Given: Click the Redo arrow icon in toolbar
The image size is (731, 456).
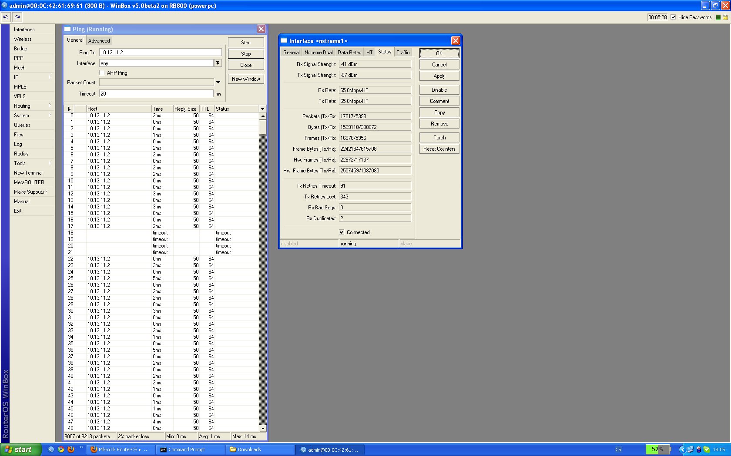Looking at the screenshot, I should click(x=17, y=17).
